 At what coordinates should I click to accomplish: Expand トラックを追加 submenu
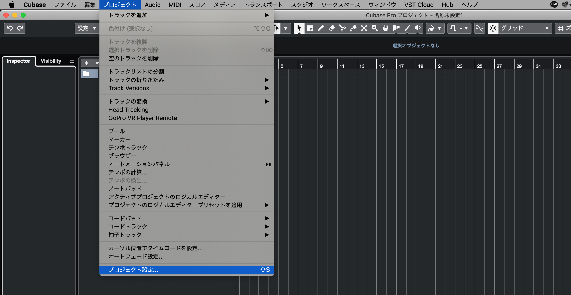[x=186, y=15]
